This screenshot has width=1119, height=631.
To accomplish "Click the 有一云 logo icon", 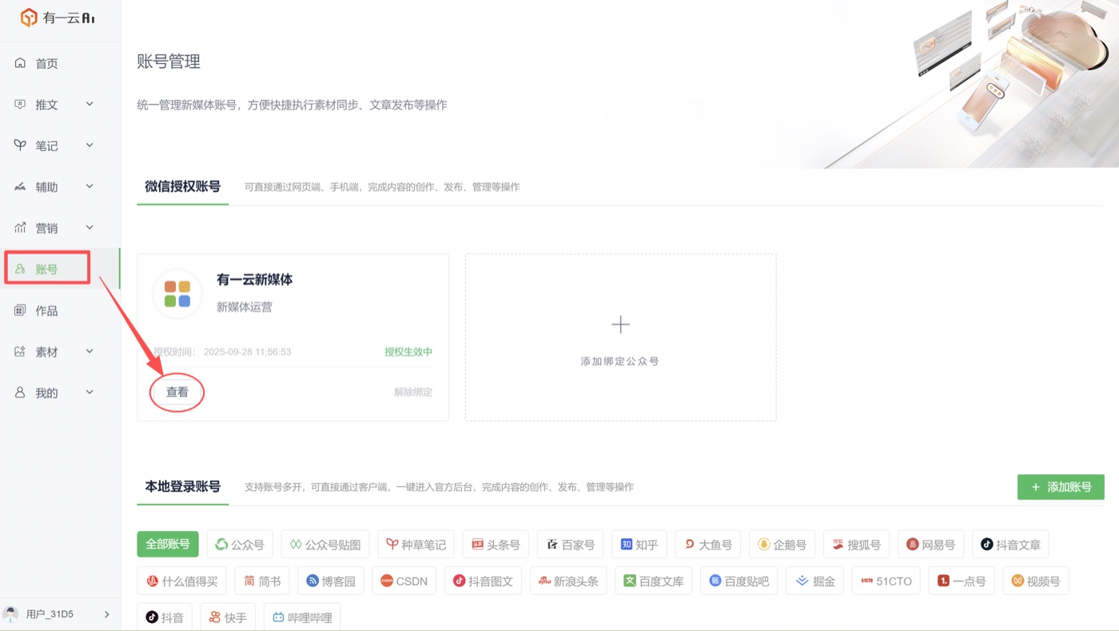I will pyautogui.click(x=29, y=17).
